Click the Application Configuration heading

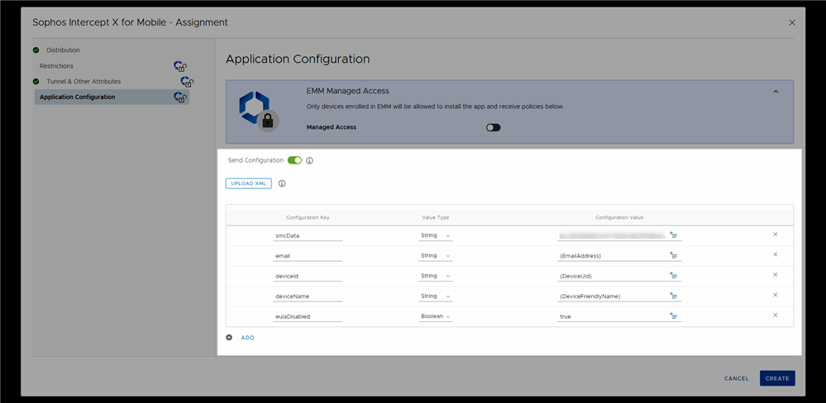click(x=298, y=59)
